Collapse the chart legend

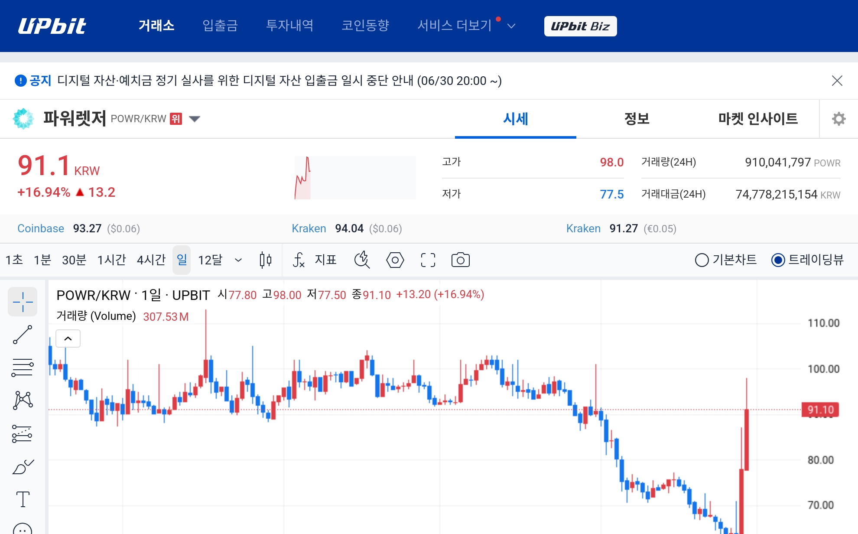click(68, 339)
